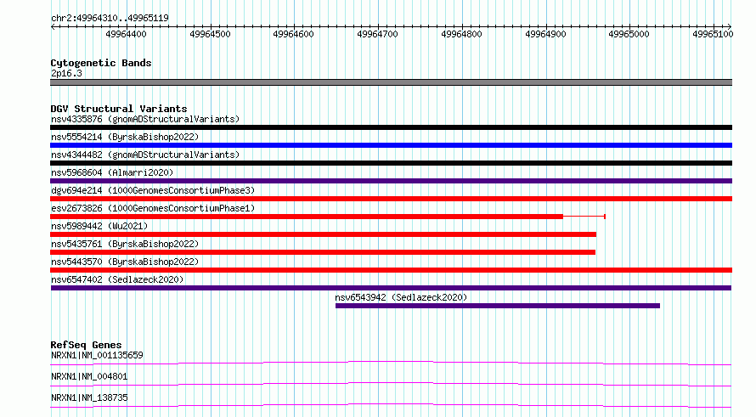The image size is (756, 417).
Task: Click the blue bar of nsv5554214
Action: (x=391, y=145)
